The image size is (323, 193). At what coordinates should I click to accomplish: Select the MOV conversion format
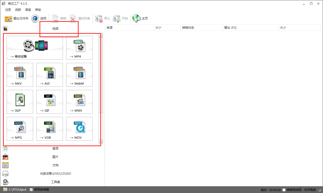point(79,129)
